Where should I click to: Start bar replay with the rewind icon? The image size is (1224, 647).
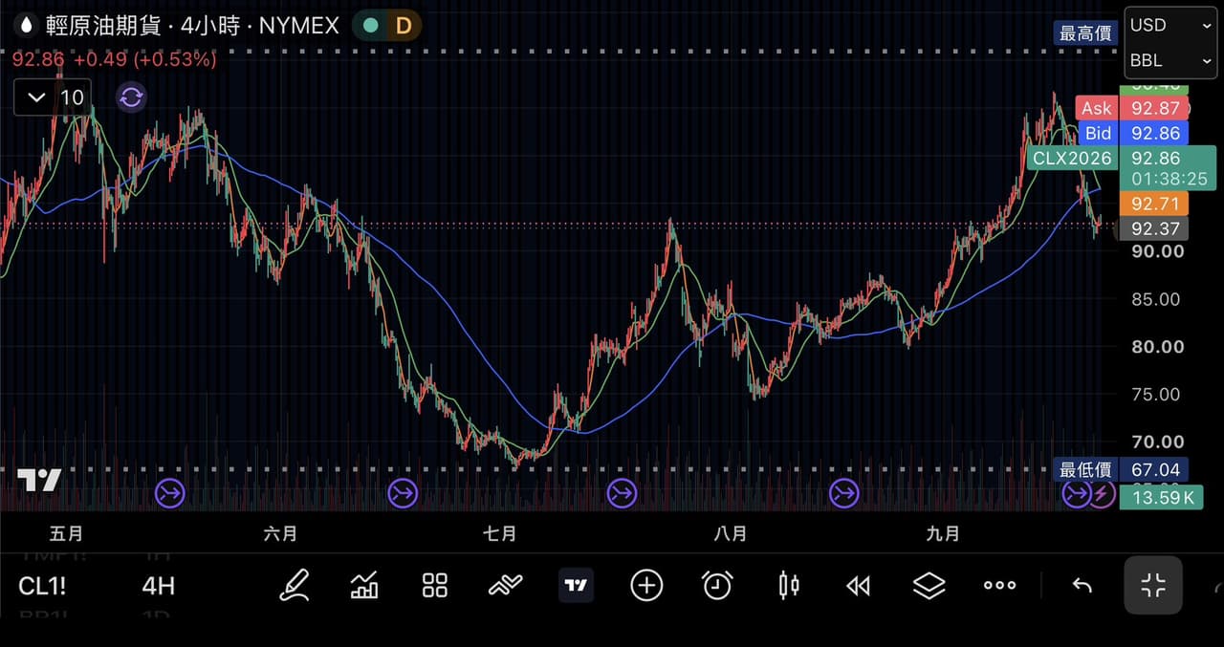click(x=859, y=586)
